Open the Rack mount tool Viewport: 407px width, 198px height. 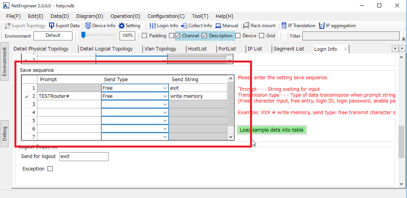tap(246, 26)
